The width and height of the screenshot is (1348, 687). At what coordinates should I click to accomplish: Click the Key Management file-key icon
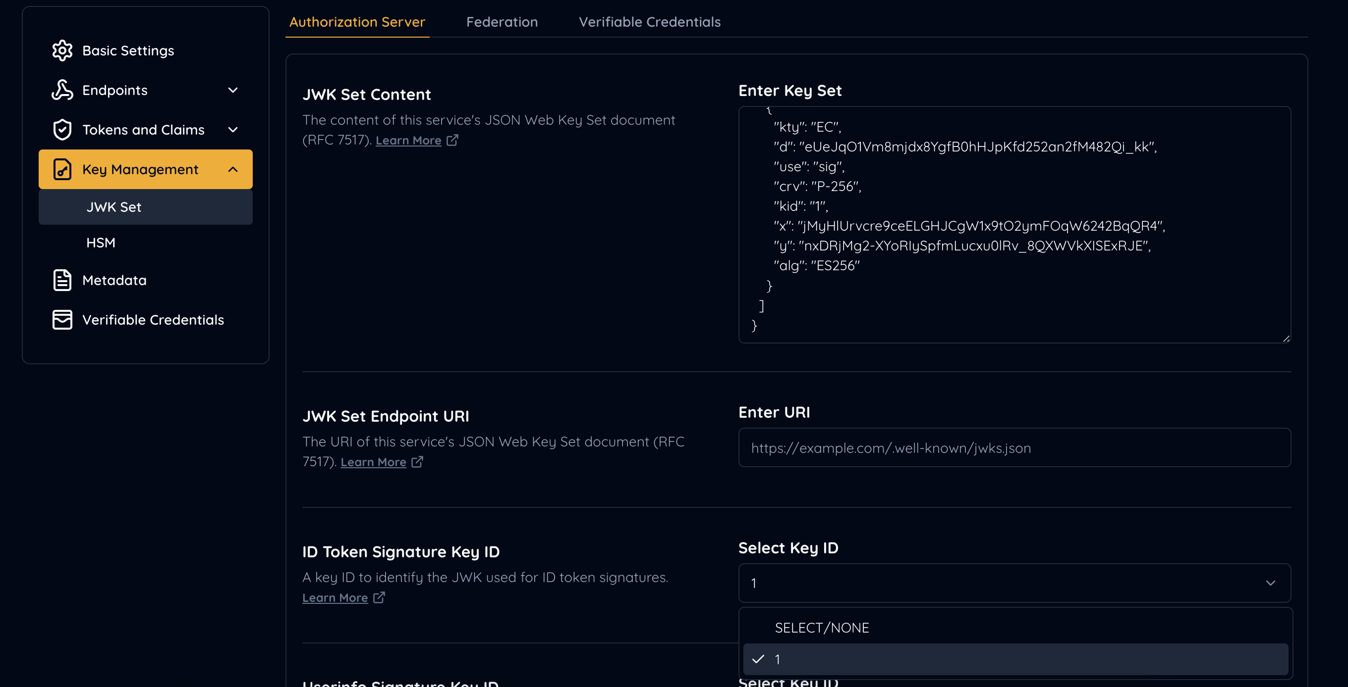pos(62,169)
